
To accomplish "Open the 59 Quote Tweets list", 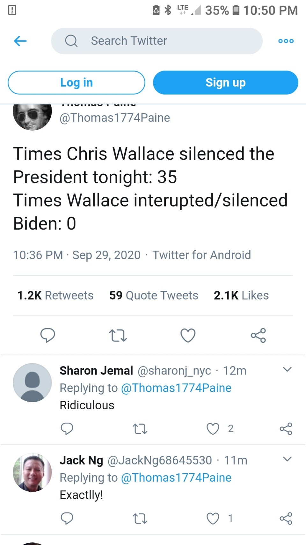I will click(154, 295).
